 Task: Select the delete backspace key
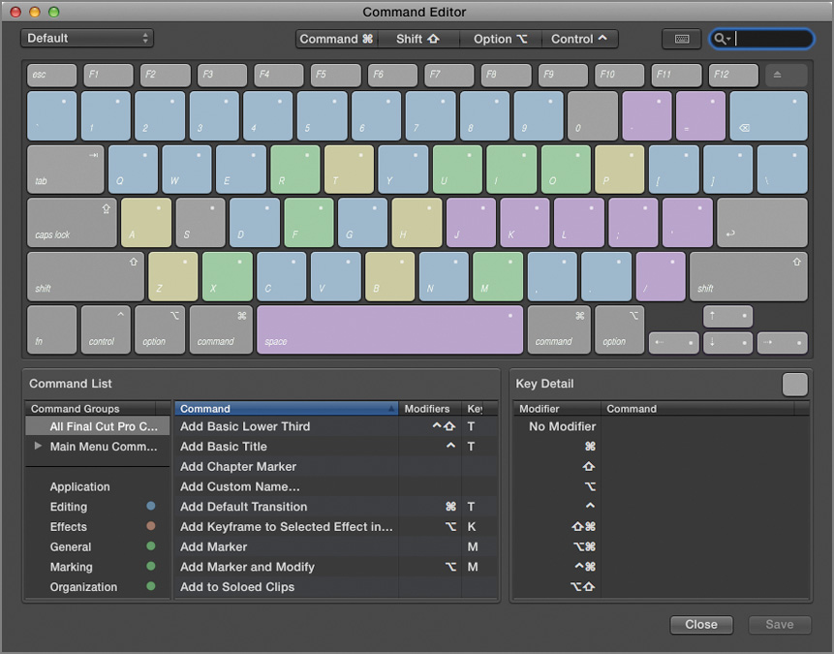tap(768, 116)
